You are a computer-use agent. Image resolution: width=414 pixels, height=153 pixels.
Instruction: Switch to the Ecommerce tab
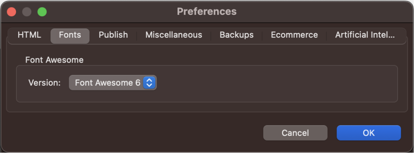pyautogui.click(x=294, y=35)
